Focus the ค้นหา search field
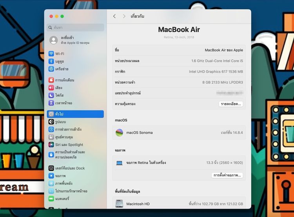 point(75,27)
